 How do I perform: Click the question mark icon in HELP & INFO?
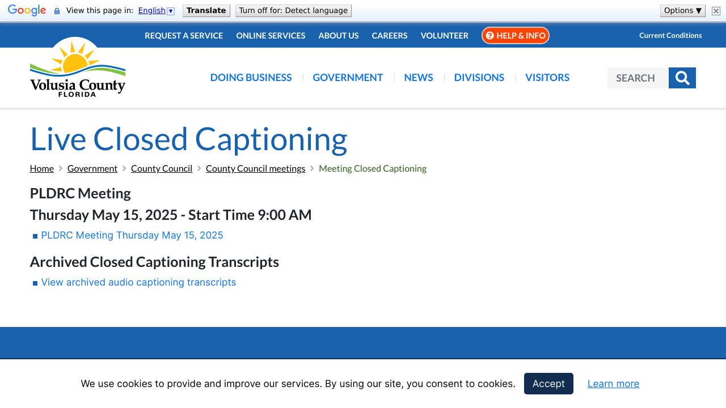pyautogui.click(x=489, y=35)
